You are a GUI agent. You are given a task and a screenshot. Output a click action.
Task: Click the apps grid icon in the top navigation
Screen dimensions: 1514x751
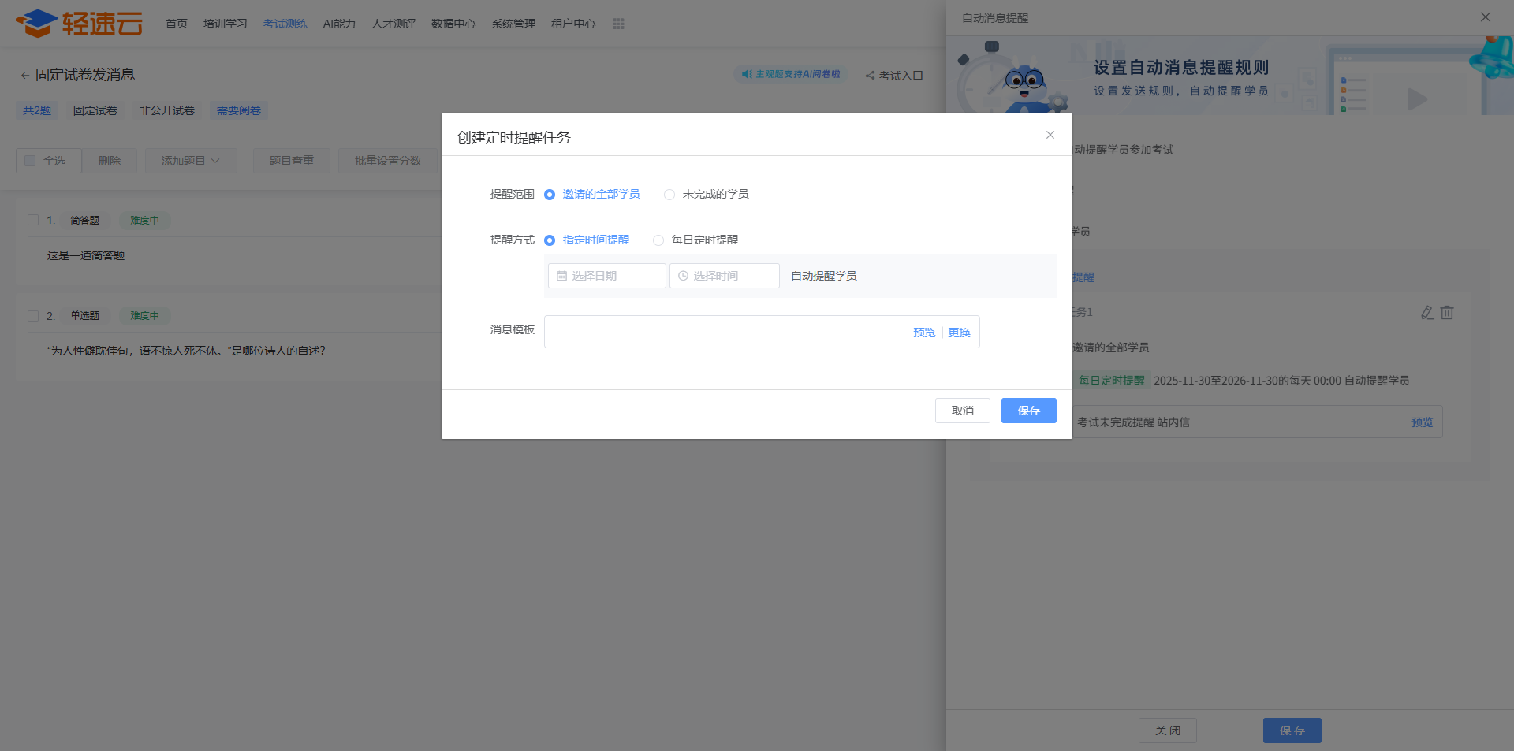pyautogui.click(x=618, y=24)
